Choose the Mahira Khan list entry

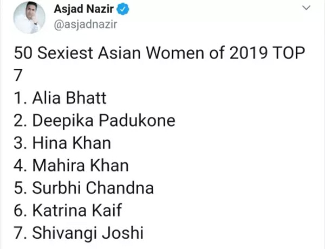click(x=71, y=166)
